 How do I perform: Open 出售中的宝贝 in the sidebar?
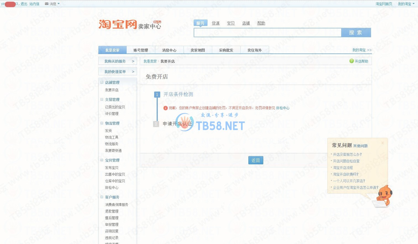(115, 174)
